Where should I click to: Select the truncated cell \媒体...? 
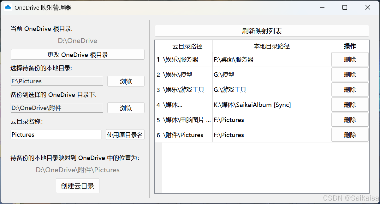[187, 105]
